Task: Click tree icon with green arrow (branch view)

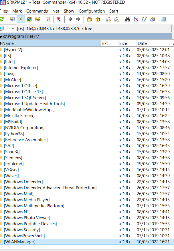Action: (48, 19)
